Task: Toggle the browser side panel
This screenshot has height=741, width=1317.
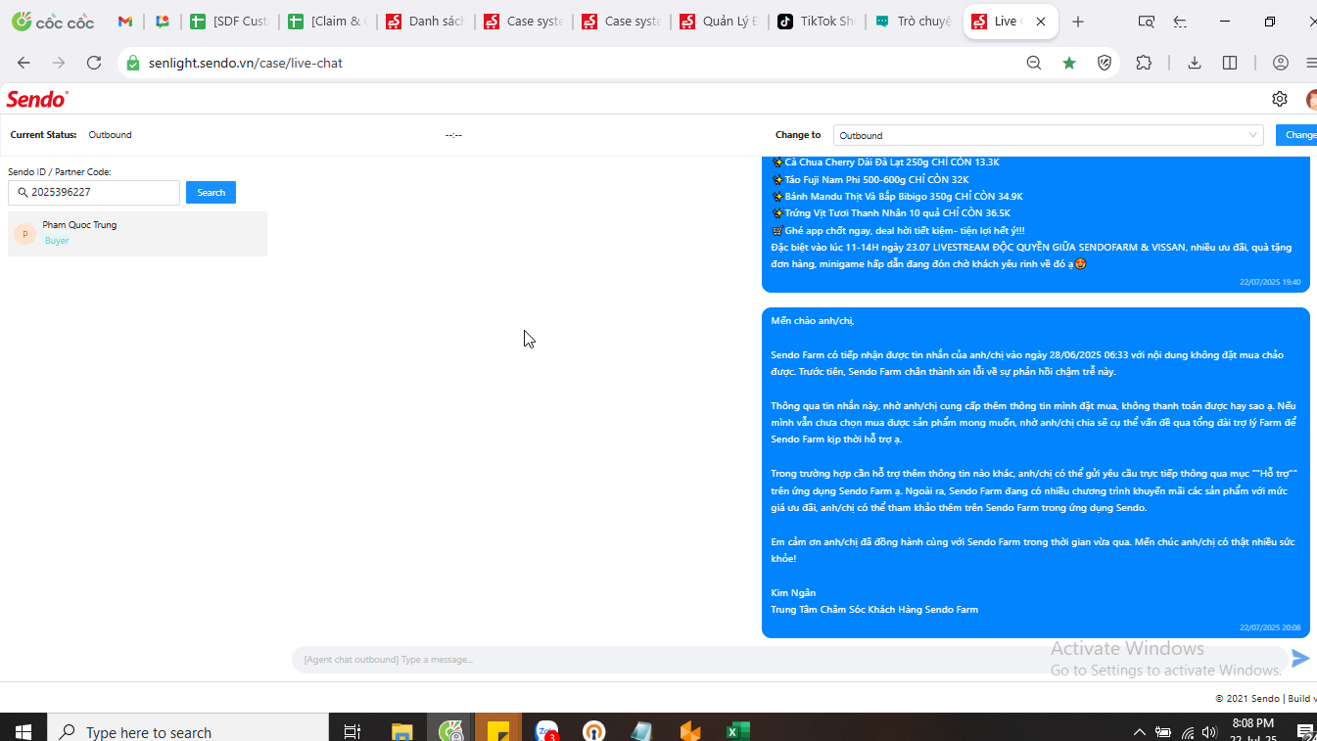Action: [x=1230, y=63]
